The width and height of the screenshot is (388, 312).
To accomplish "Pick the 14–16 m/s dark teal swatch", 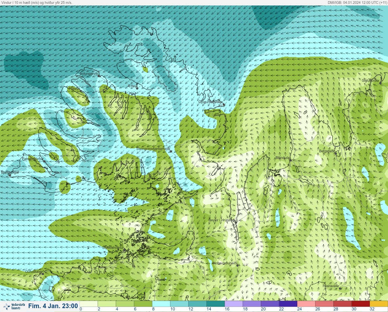I will 215,304.
